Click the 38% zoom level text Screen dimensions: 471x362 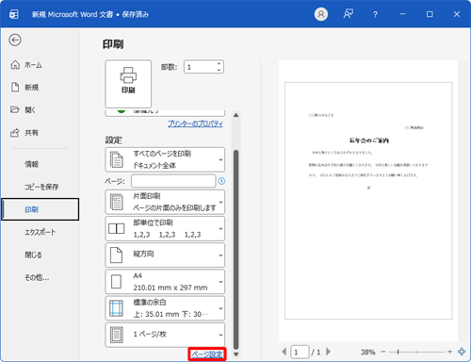[x=367, y=352]
